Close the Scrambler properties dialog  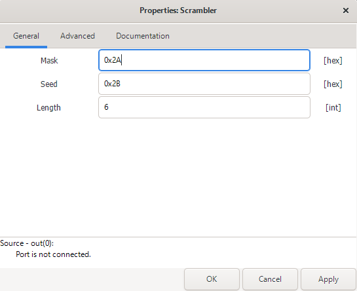(346, 10)
